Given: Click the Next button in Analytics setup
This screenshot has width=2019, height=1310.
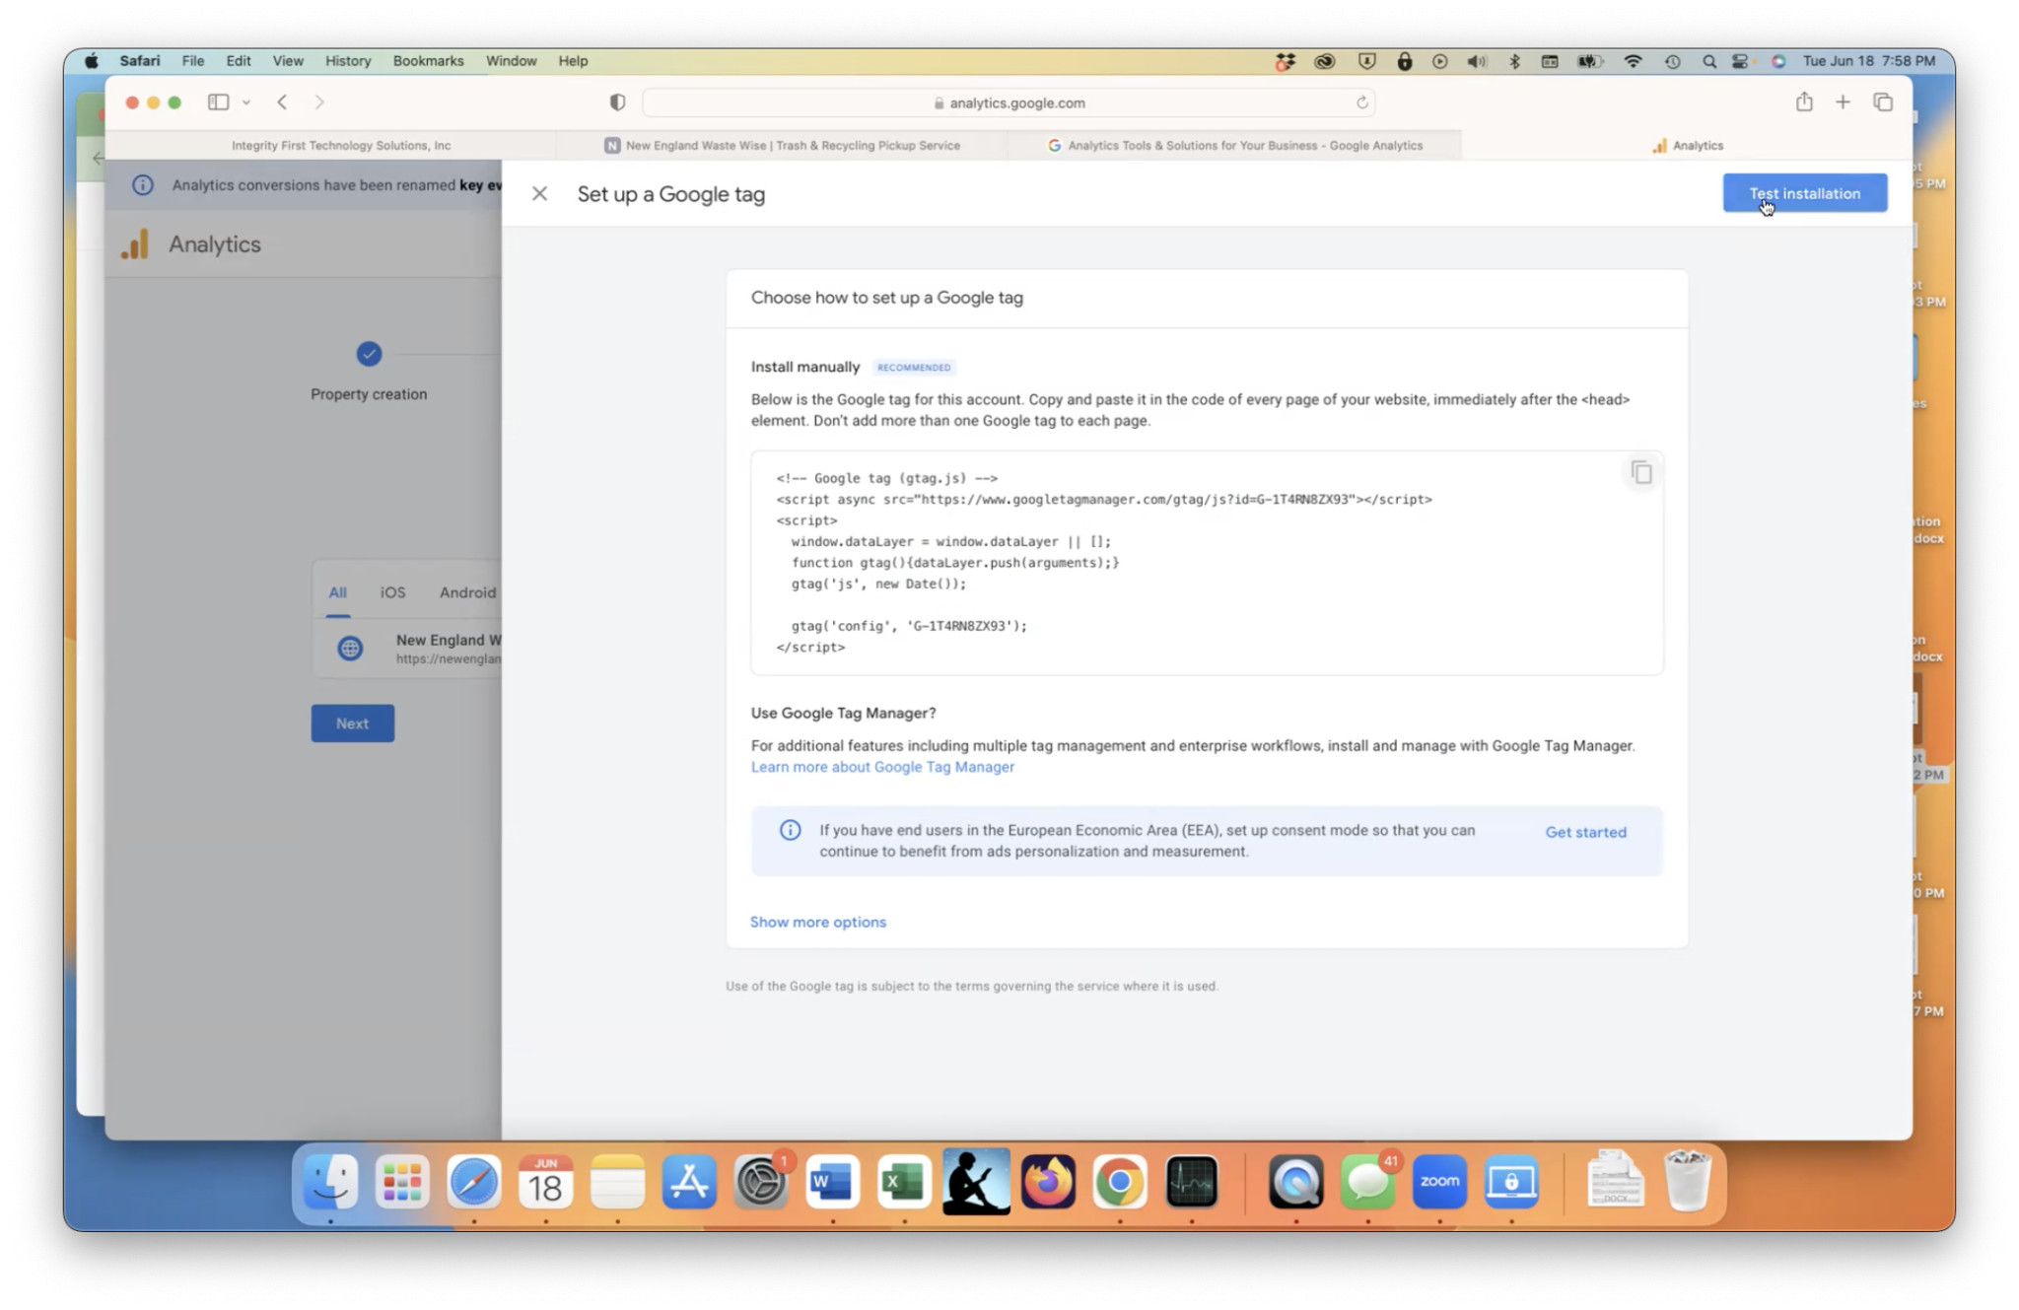Looking at the screenshot, I should coord(352,724).
